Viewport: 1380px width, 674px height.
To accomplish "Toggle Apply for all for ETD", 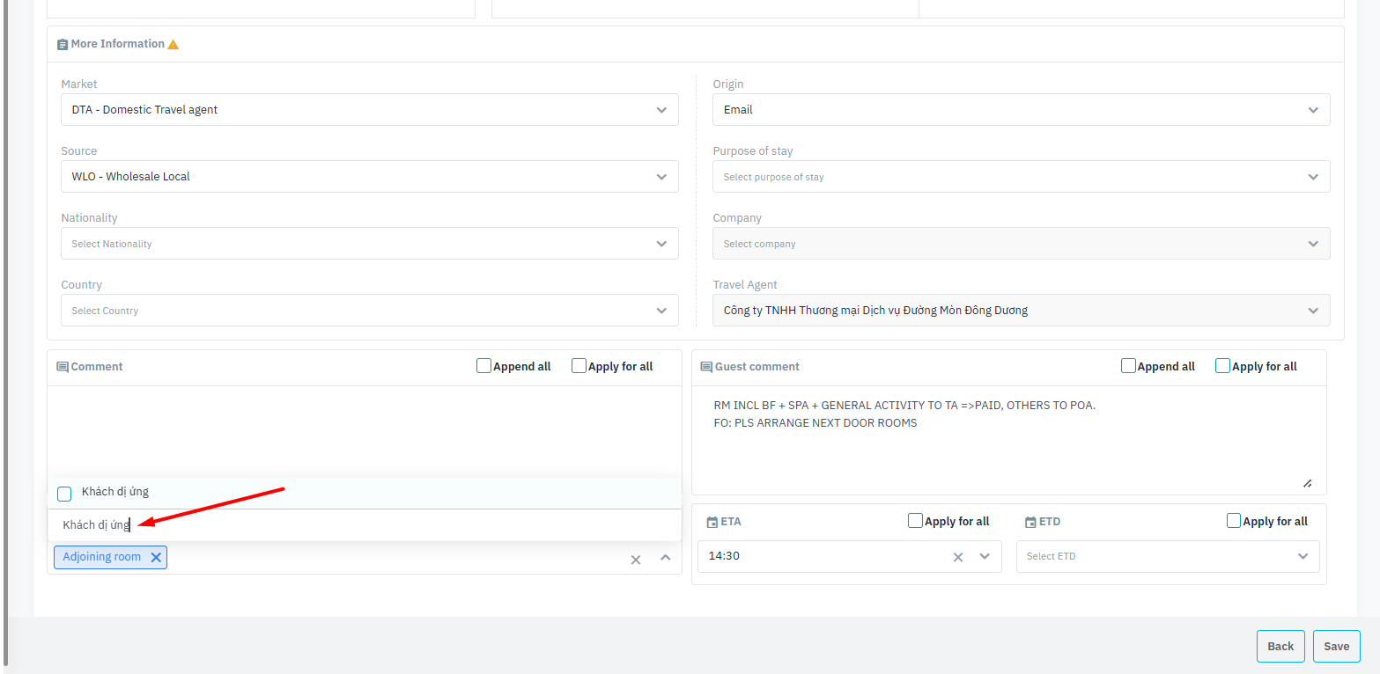I will 1234,521.
